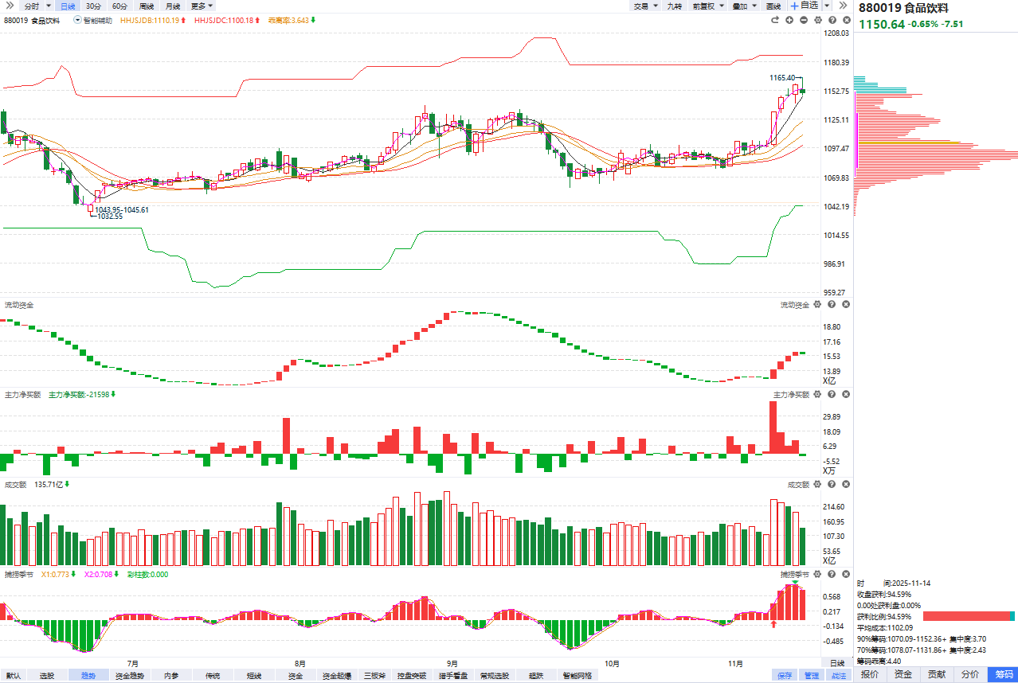Switch chart period to 30分
1018x683 pixels.
[93, 6]
